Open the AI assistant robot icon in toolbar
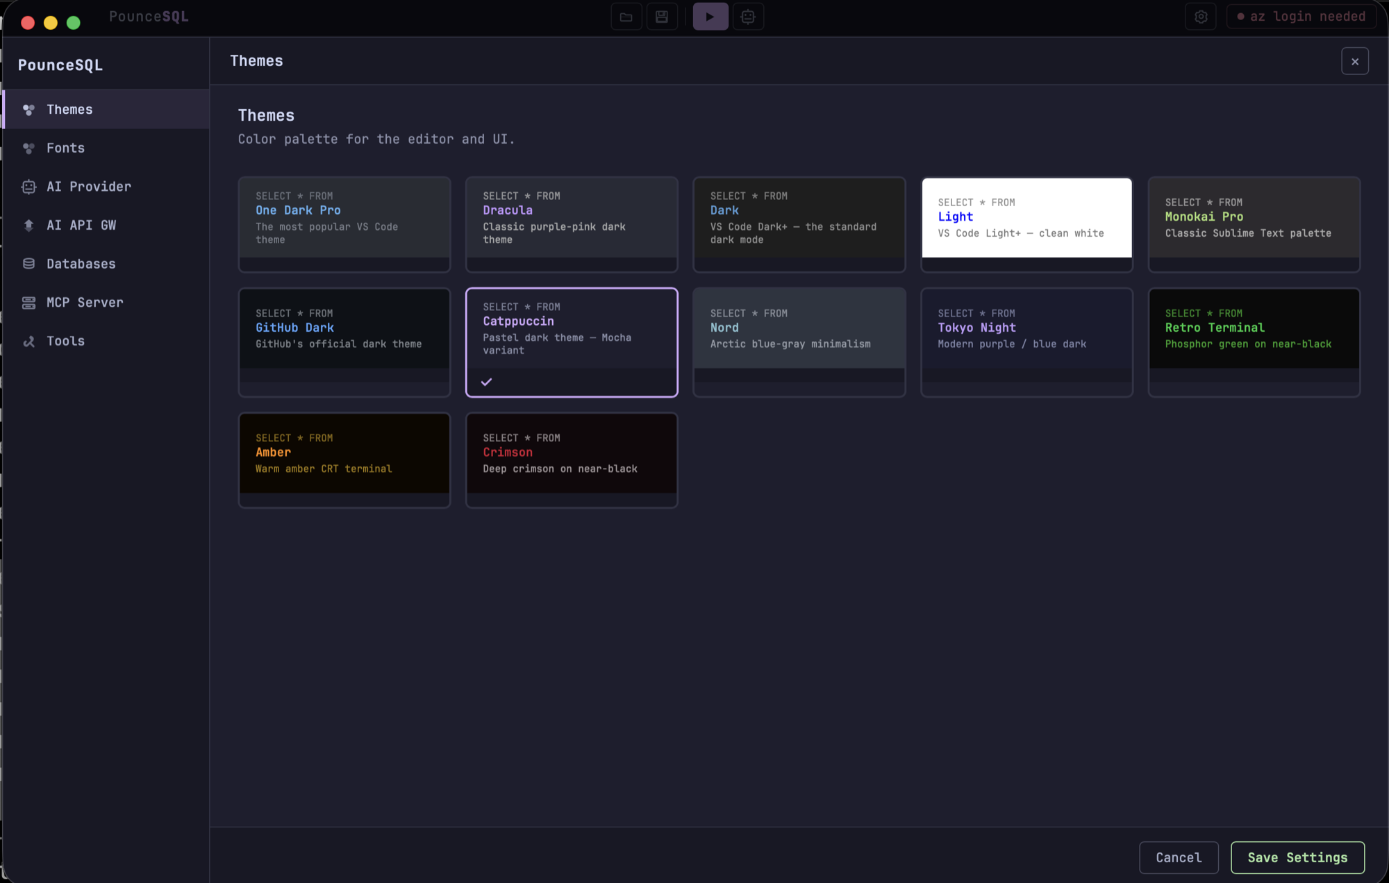Viewport: 1389px width, 883px height. pyautogui.click(x=748, y=17)
